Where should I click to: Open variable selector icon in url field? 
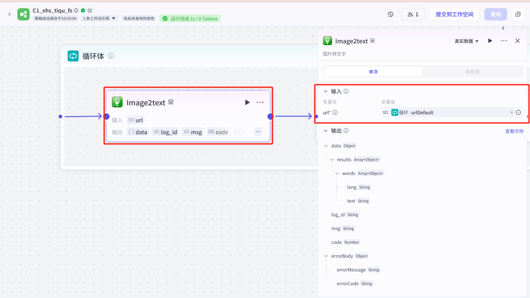pyautogui.click(x=518, y=112)
